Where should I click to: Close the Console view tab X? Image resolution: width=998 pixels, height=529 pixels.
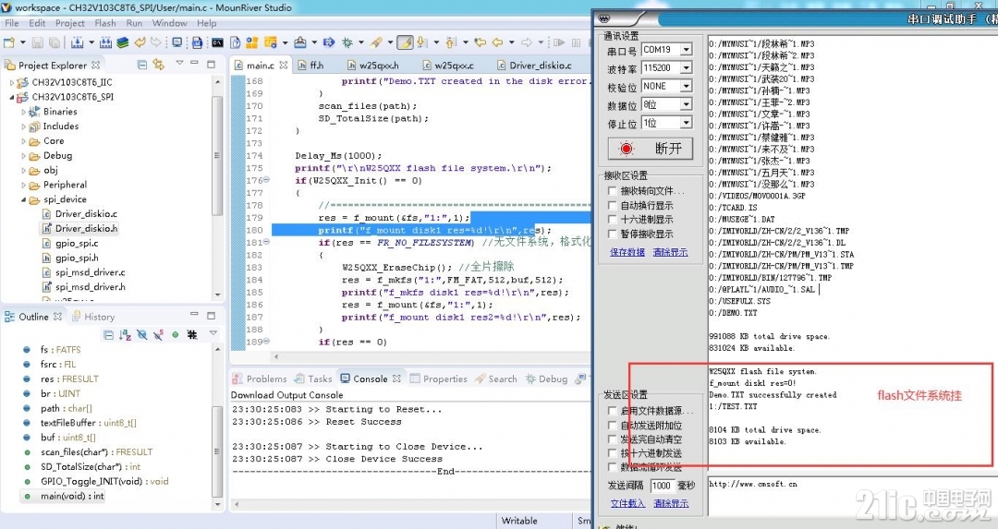coord(397,379)
